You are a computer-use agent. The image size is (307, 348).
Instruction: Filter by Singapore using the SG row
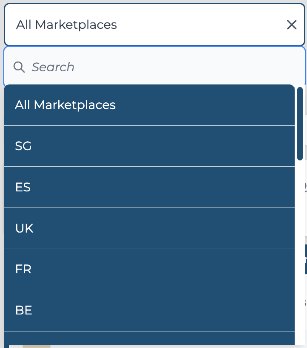tap(149, 146)
